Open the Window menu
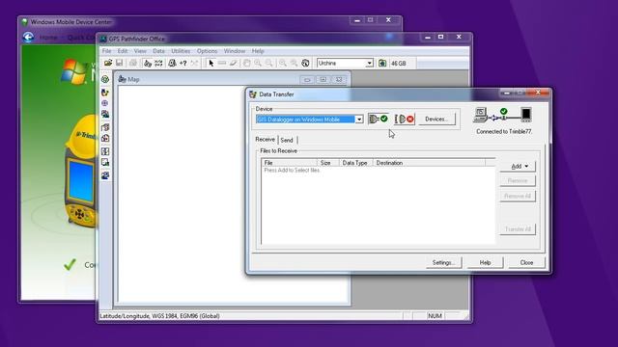 point(235,51)
